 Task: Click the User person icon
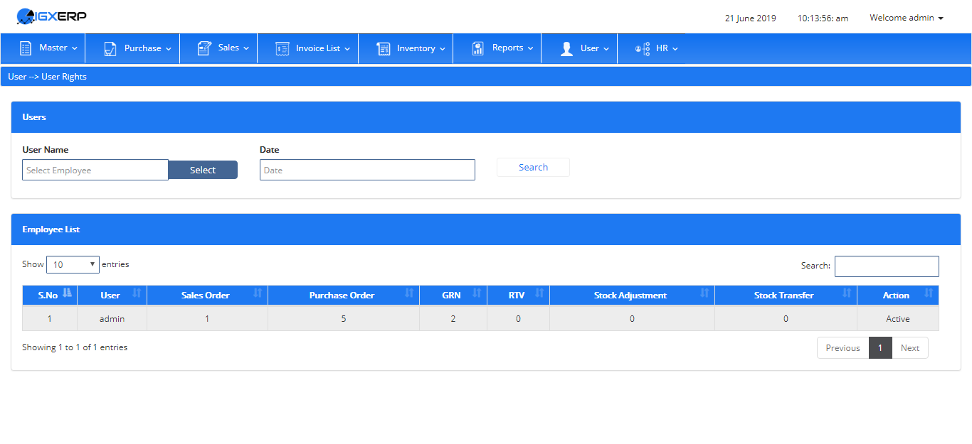coord(566,48)
